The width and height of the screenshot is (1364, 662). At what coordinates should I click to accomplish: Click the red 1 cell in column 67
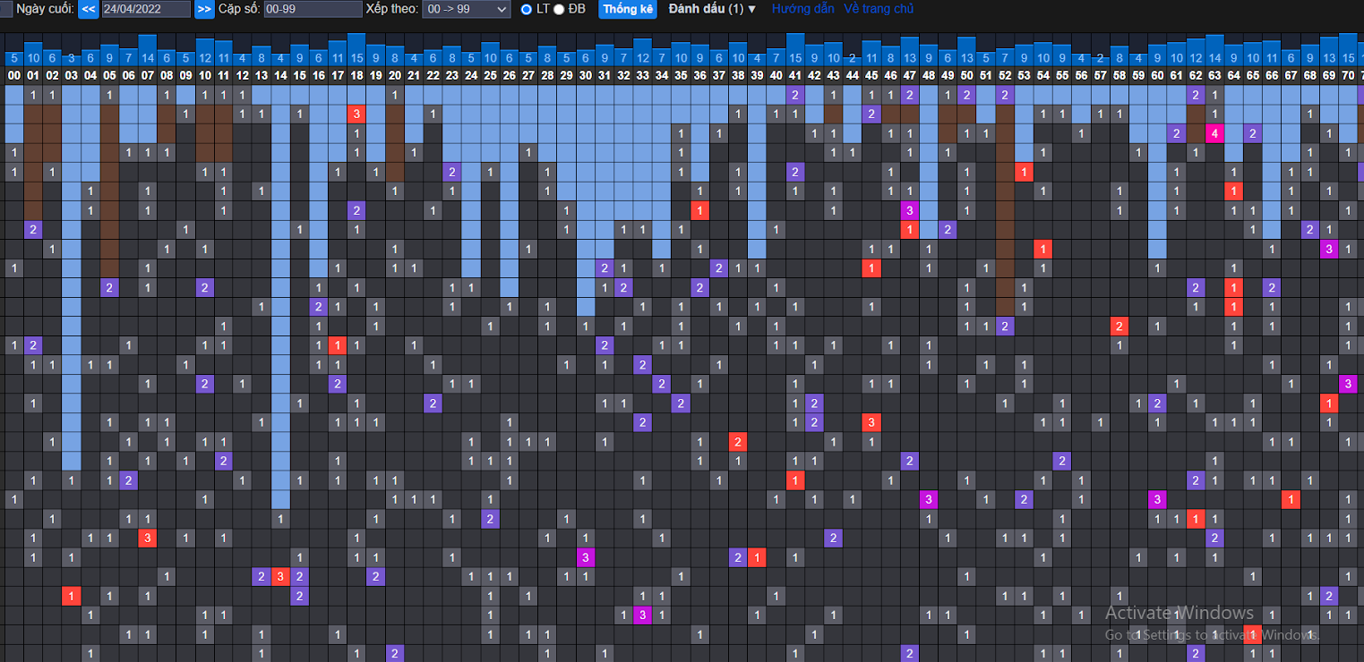(1291, 499)
